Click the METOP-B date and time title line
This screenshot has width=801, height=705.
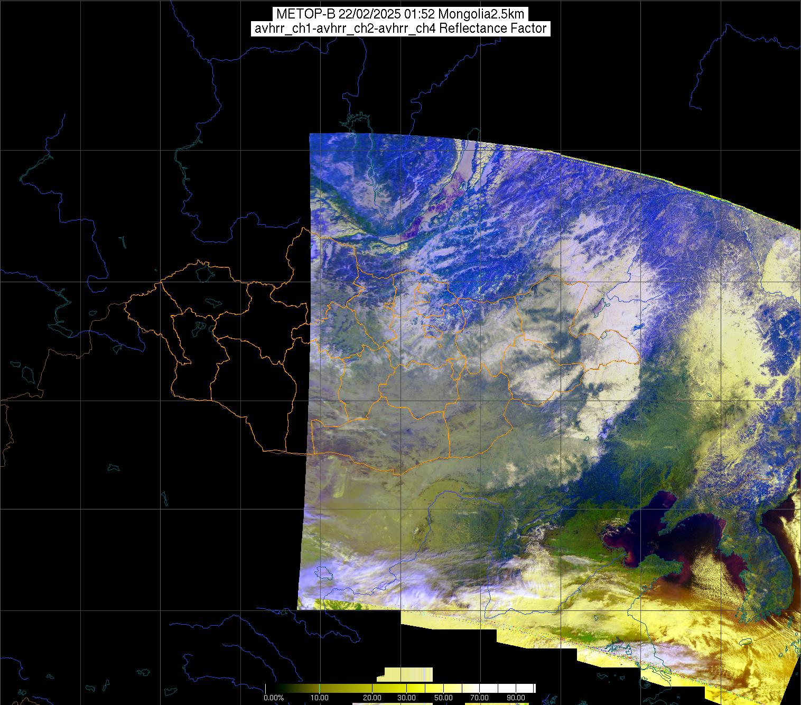click(400, 14)
